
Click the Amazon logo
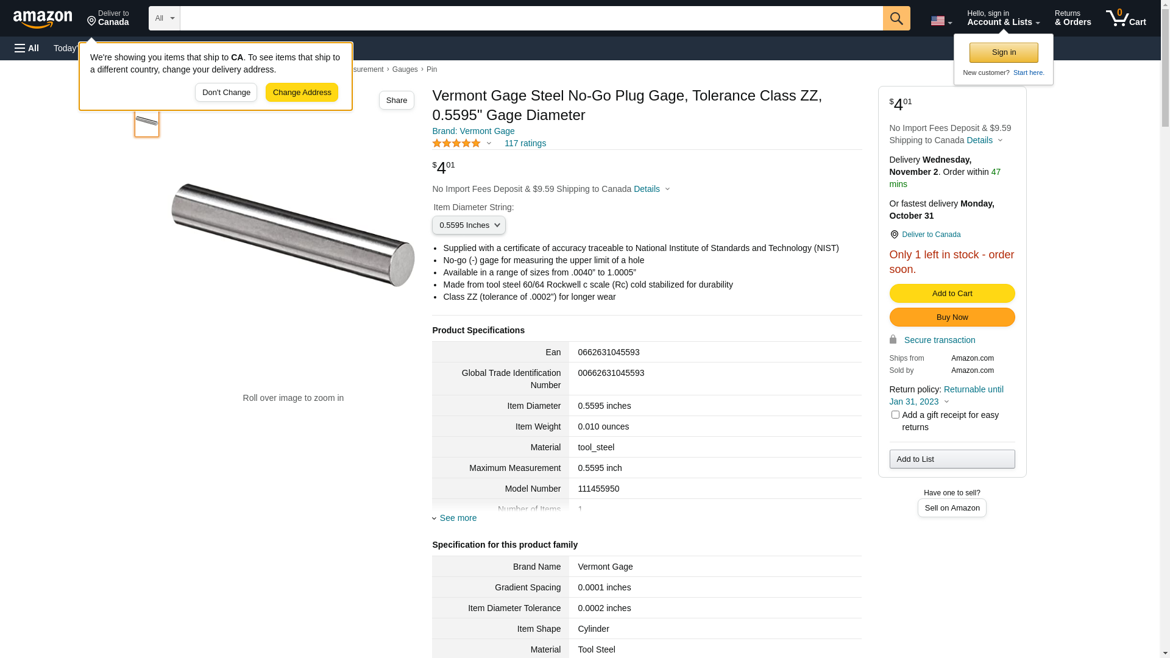[43, 19]
